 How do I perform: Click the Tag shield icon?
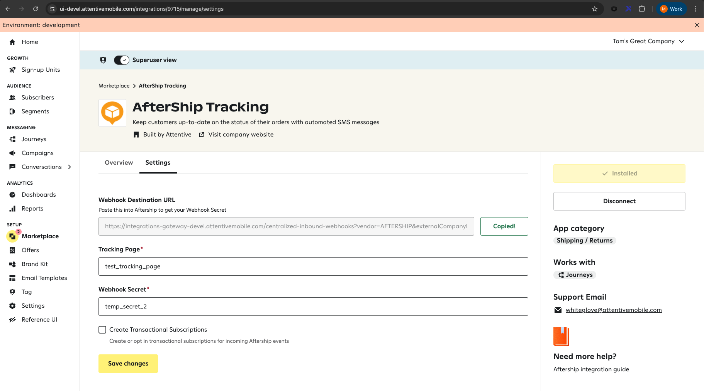point(12,292)
